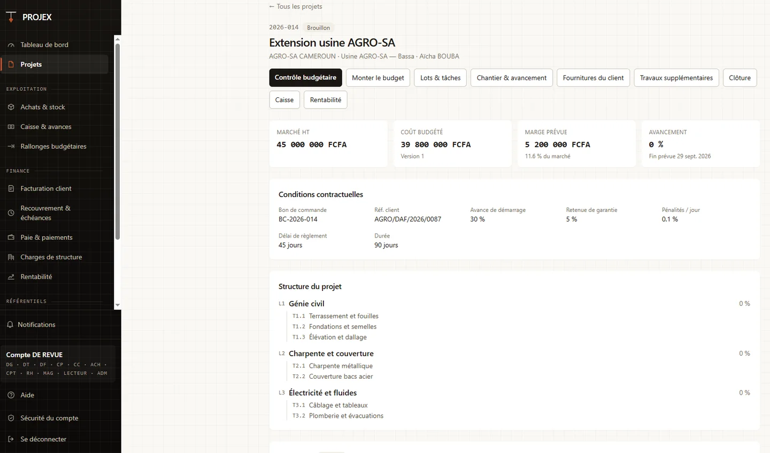Click Sécurité du compte shield icon
The height and width of the screenshot is (453, 770).
11,418
